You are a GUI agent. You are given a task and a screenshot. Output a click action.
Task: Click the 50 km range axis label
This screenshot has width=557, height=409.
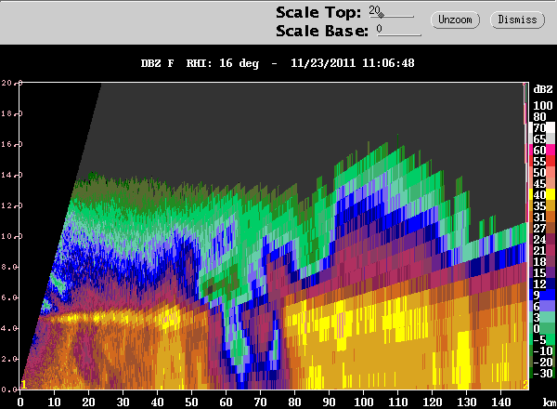(x=191, y=402)
